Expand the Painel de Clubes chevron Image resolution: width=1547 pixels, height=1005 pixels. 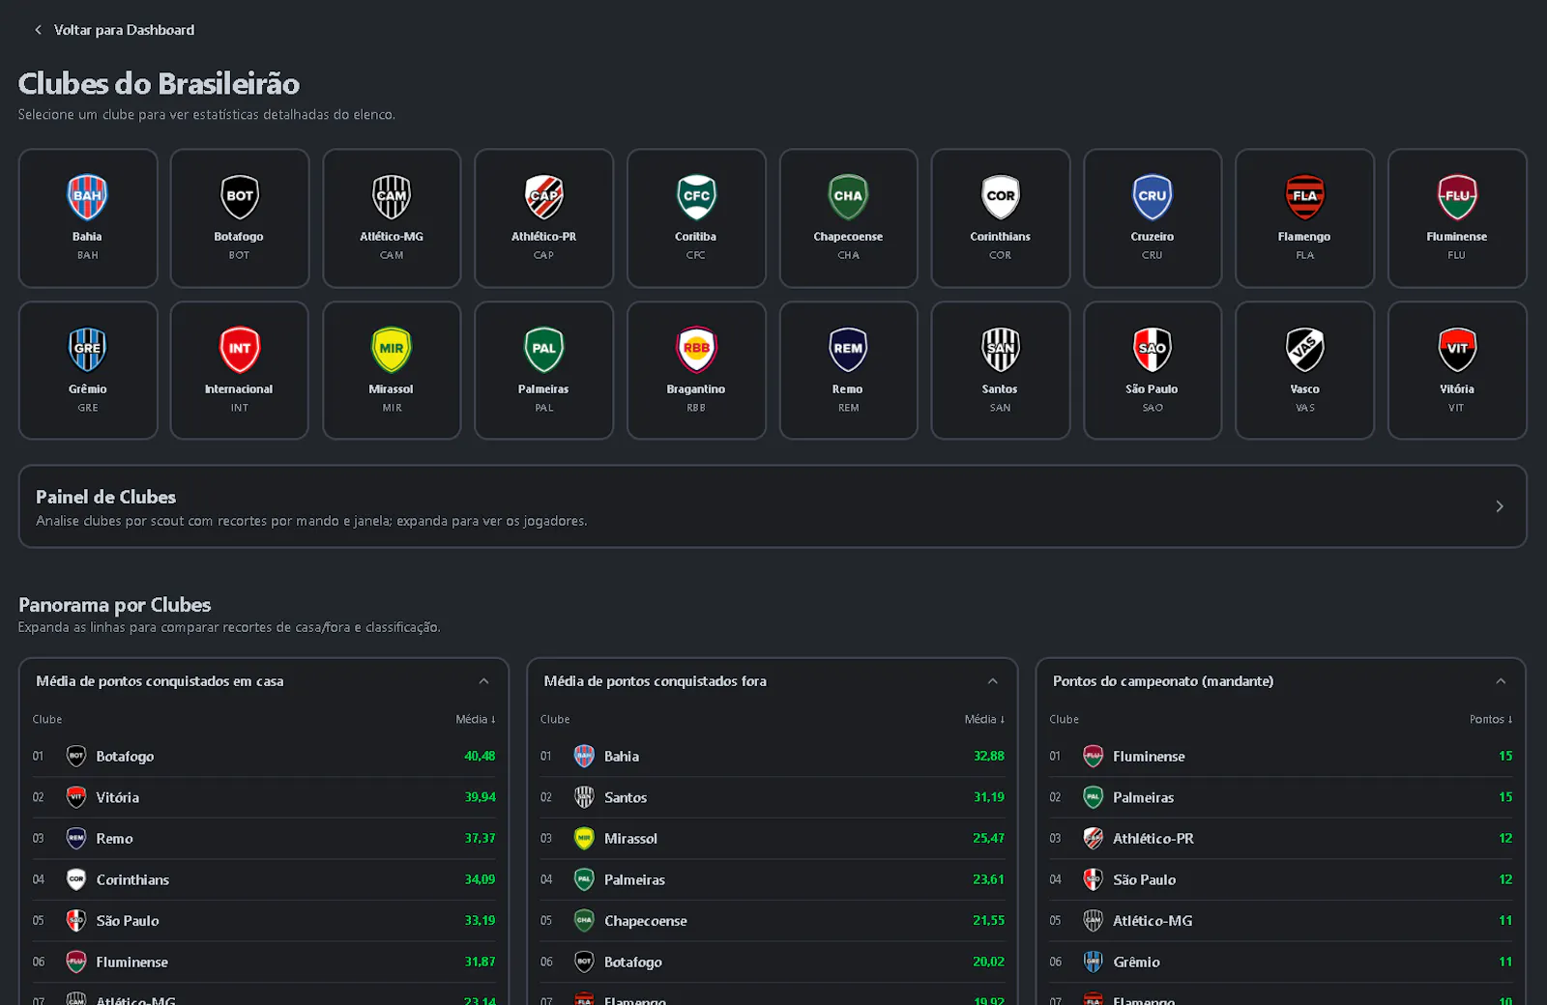(1500, 506)
